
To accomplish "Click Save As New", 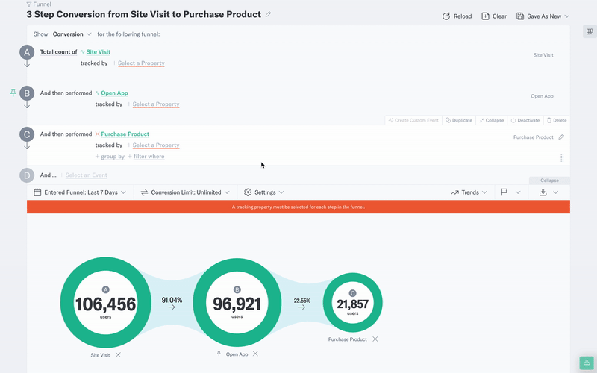I will tap(539, 16).
